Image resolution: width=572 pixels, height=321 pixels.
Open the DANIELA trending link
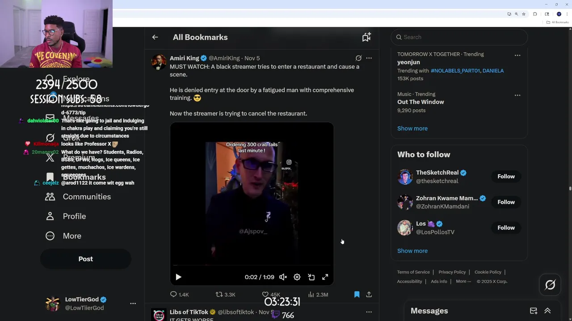coord(493,70)
